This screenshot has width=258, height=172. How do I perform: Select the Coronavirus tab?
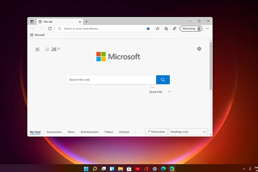pyautogui.click(x=54, y=132)
